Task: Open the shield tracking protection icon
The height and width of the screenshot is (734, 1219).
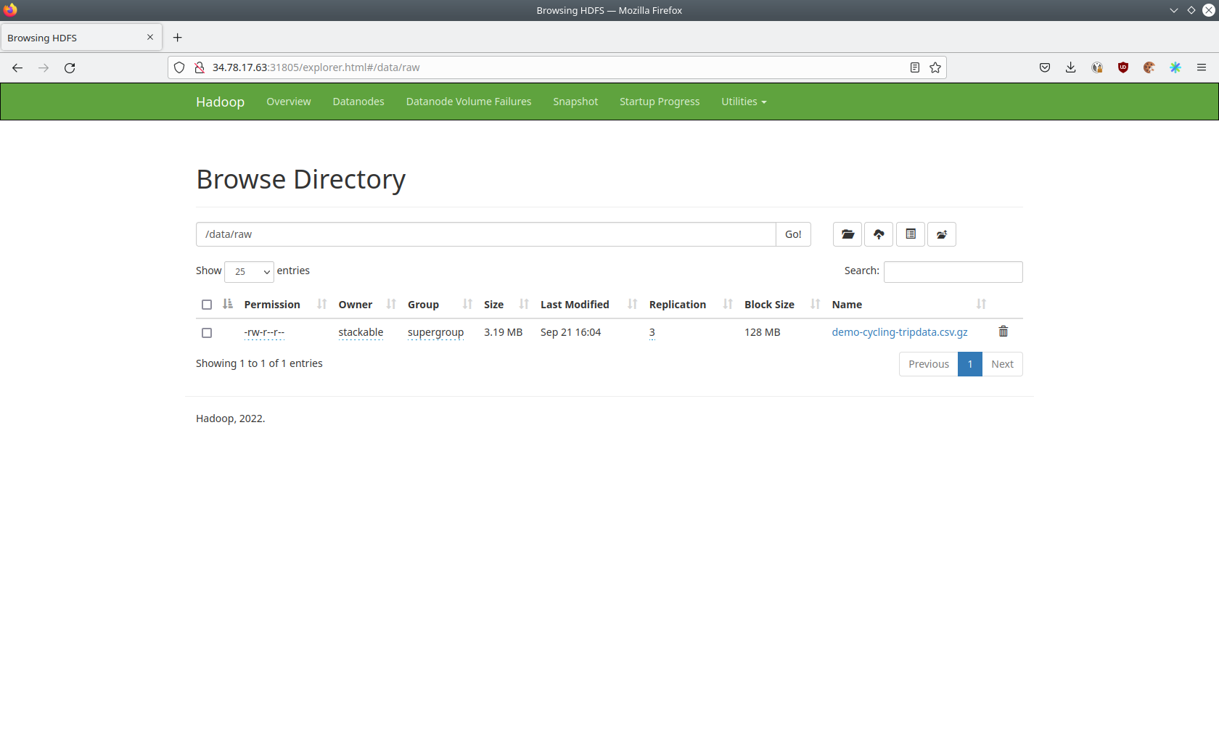Action: tap(179, 67)
